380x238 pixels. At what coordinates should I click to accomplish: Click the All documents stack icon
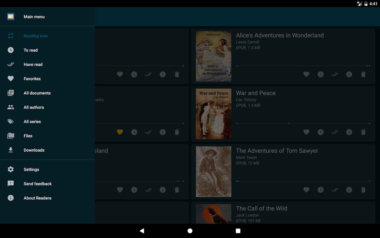click(11, 93)
